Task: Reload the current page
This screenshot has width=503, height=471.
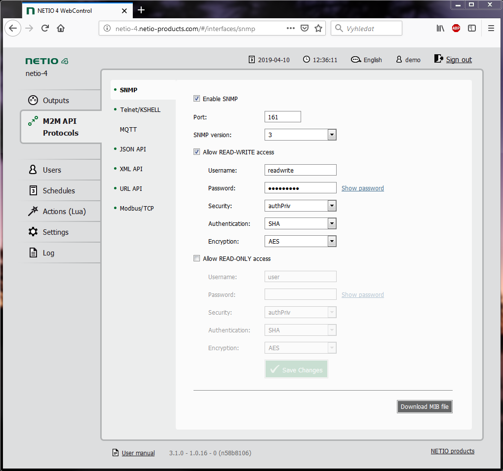Action: [45, 28]
